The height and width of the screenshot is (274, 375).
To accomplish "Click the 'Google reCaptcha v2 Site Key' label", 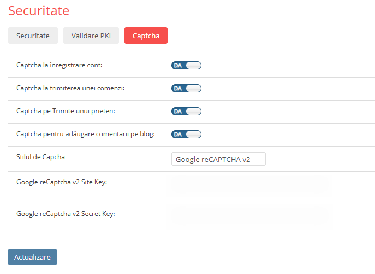I will coord(62,182).
